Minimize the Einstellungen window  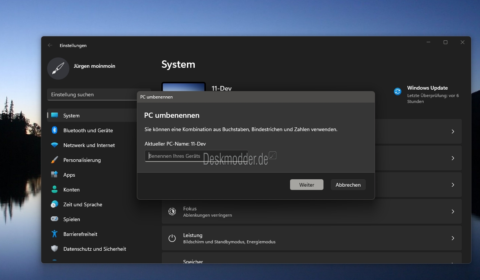428,42
